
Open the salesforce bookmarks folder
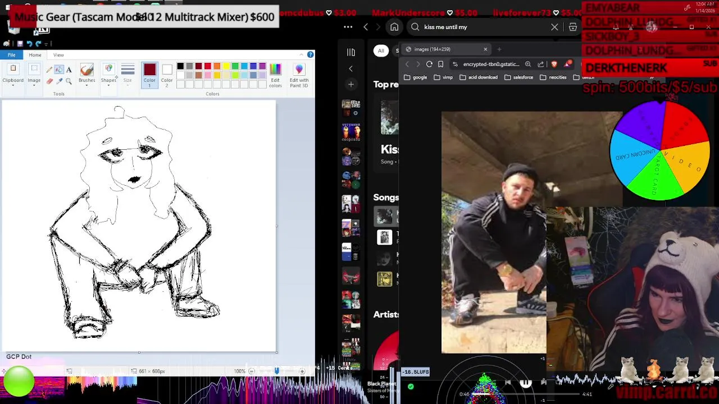click(519, 77)
